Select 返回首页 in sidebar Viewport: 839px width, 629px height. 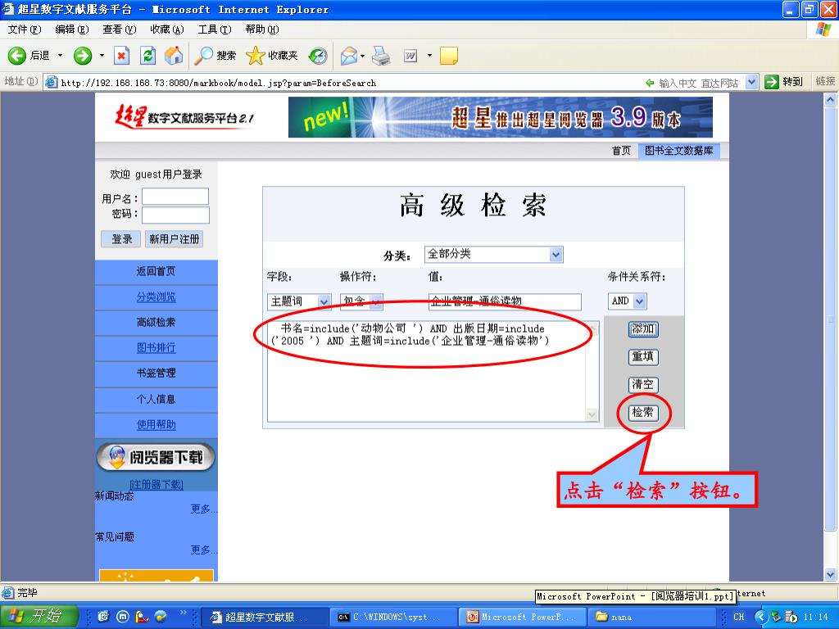[156, 271]
